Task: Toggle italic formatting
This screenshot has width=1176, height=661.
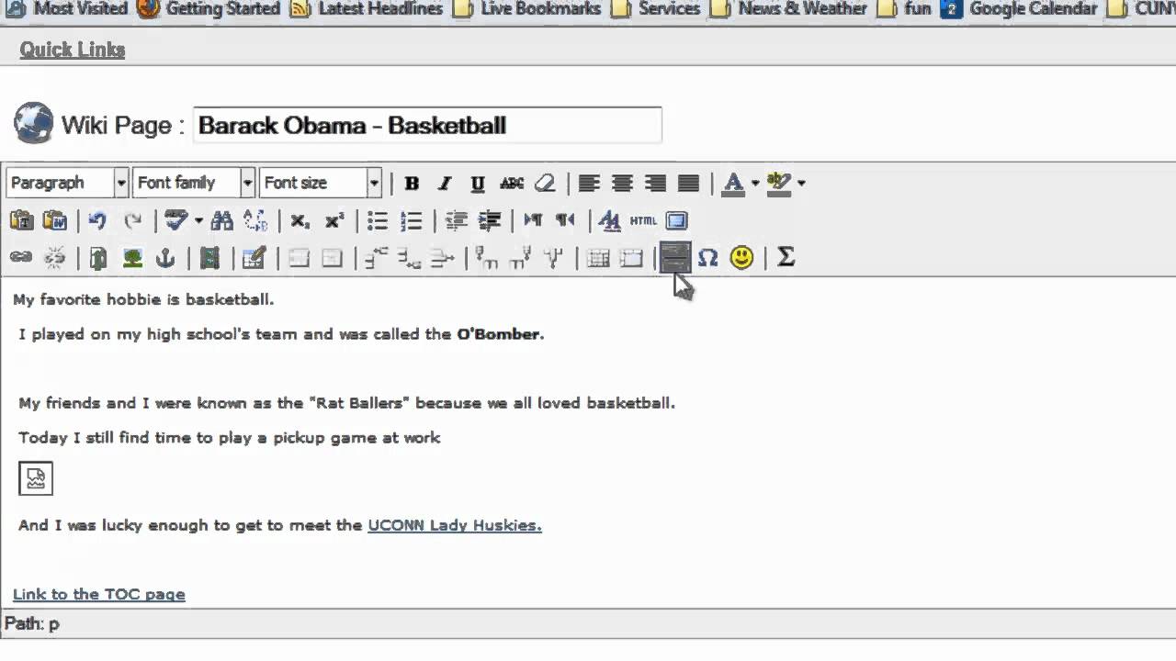Action: pos(445,184)
